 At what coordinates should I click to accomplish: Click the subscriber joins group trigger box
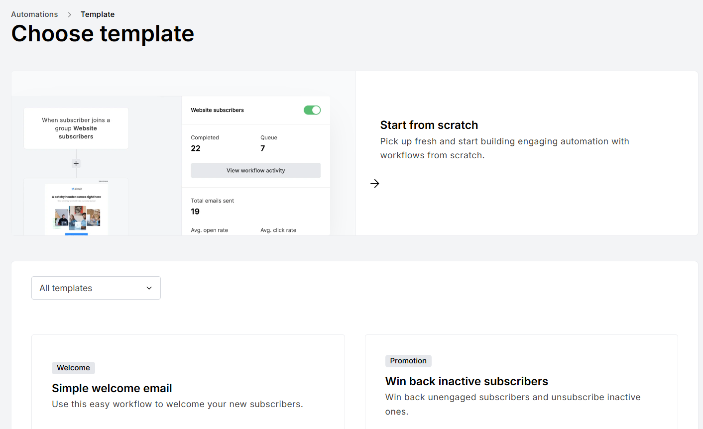pos(76,128)
